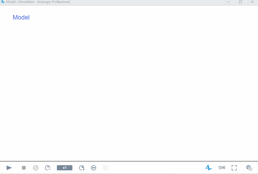Click the blue Model title text
258x174 pixels.
pyautogui.click(x=21, y=17)
